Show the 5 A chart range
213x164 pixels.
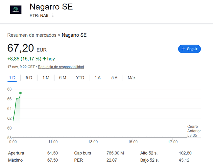point(114,78)
